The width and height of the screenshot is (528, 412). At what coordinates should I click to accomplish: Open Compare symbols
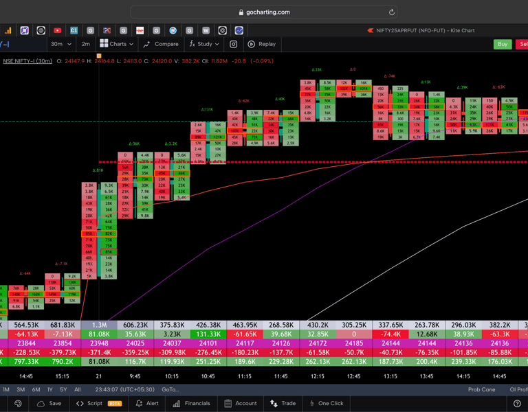[x=161, y=44]
